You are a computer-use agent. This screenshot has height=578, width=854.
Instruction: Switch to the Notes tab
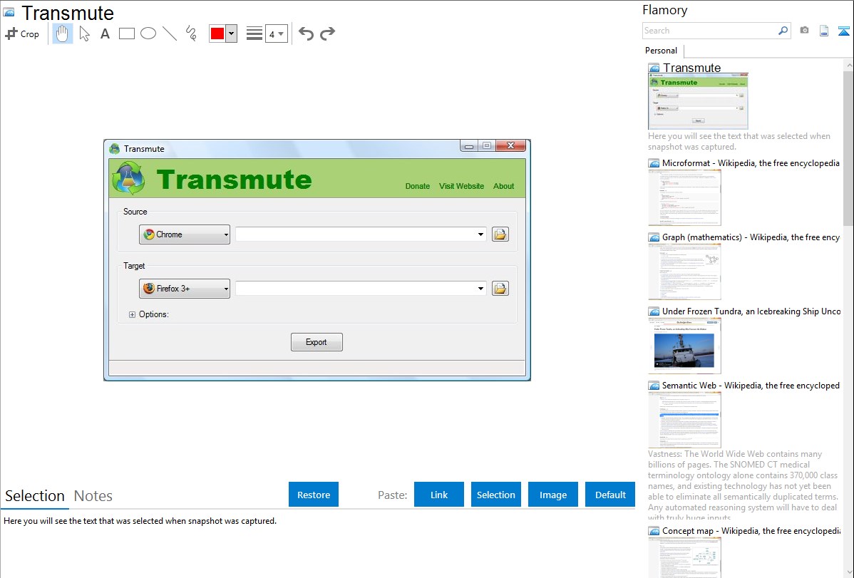tap(93, 496)
